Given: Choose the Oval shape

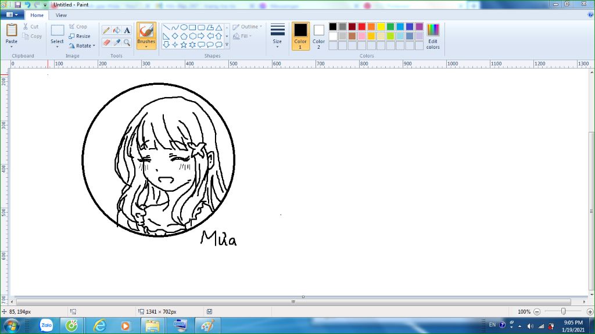Looking at the screenshot, I should point(184,27).
